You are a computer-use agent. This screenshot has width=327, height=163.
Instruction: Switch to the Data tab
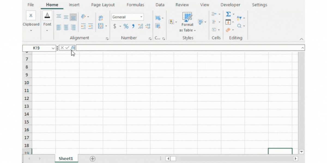click(x=160, y=5)
